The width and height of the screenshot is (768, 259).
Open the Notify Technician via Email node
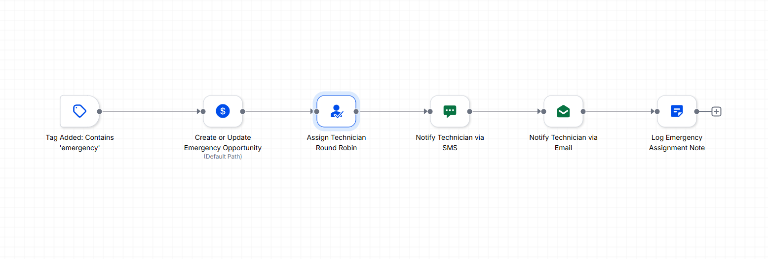click(x=563, y=111)
